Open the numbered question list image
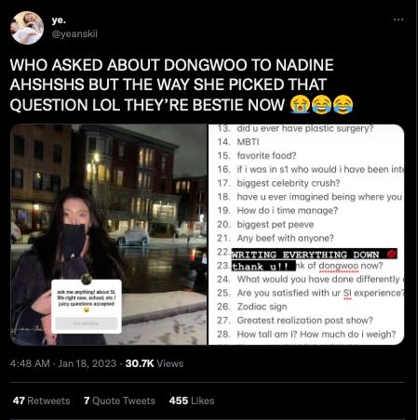 pos(306,234)
